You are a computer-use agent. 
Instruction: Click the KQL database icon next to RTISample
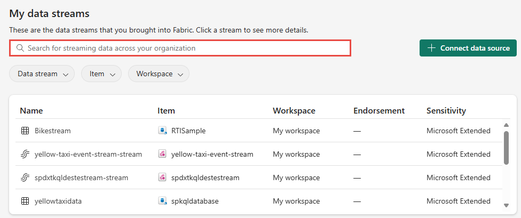(x=162, y=131)
